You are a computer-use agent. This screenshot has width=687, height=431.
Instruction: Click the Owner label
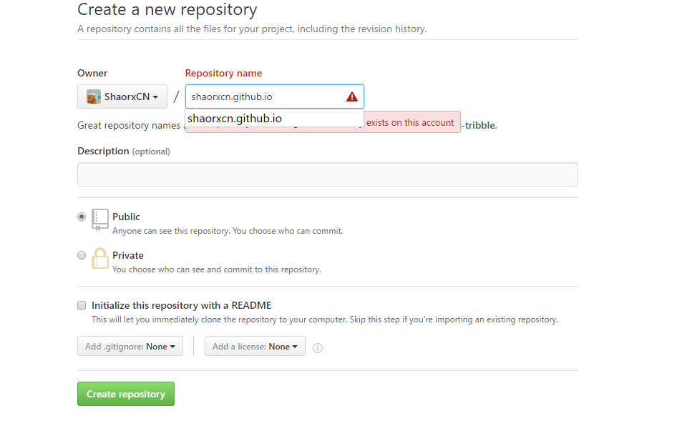tap(92, 73)
